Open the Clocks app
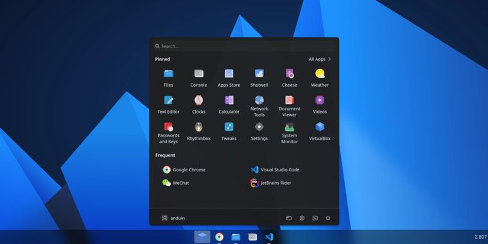This screenshot has width=488, height=244. pos(198,105)
